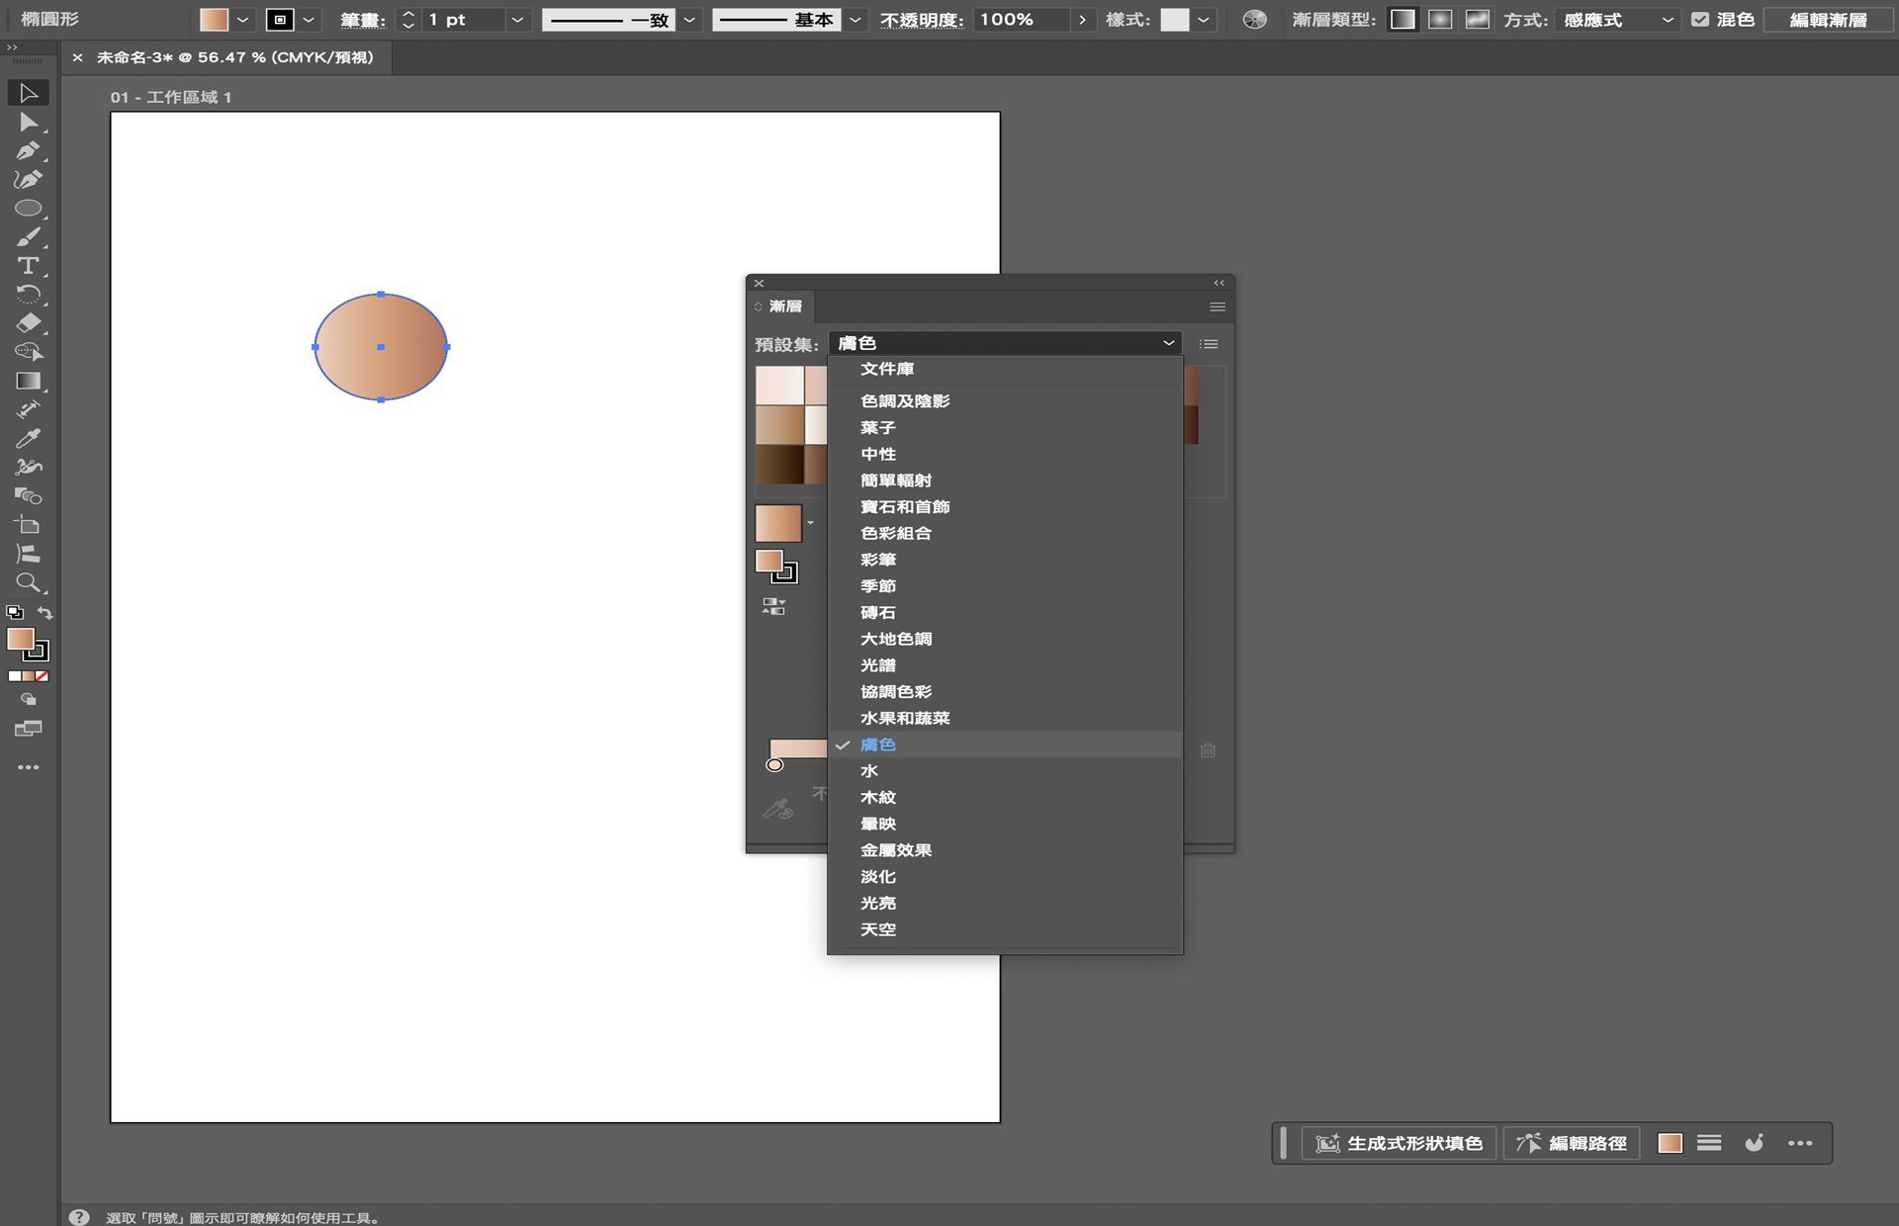Enable the 混色 checkbox in the options bar
Screen dimensions: 1899x1226
(x=1701, y=18)
